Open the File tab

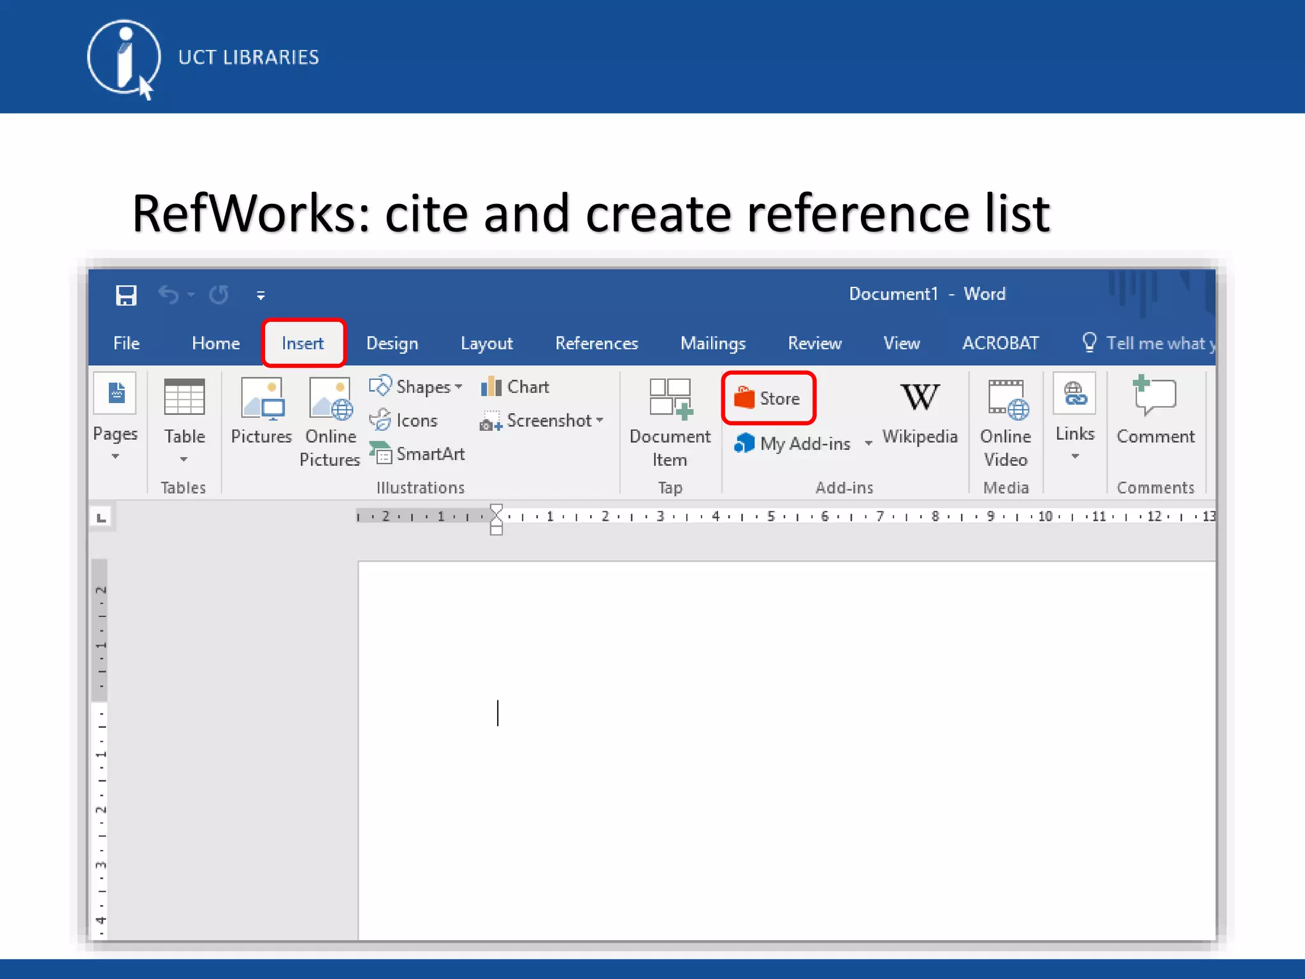tap(126, 343)
